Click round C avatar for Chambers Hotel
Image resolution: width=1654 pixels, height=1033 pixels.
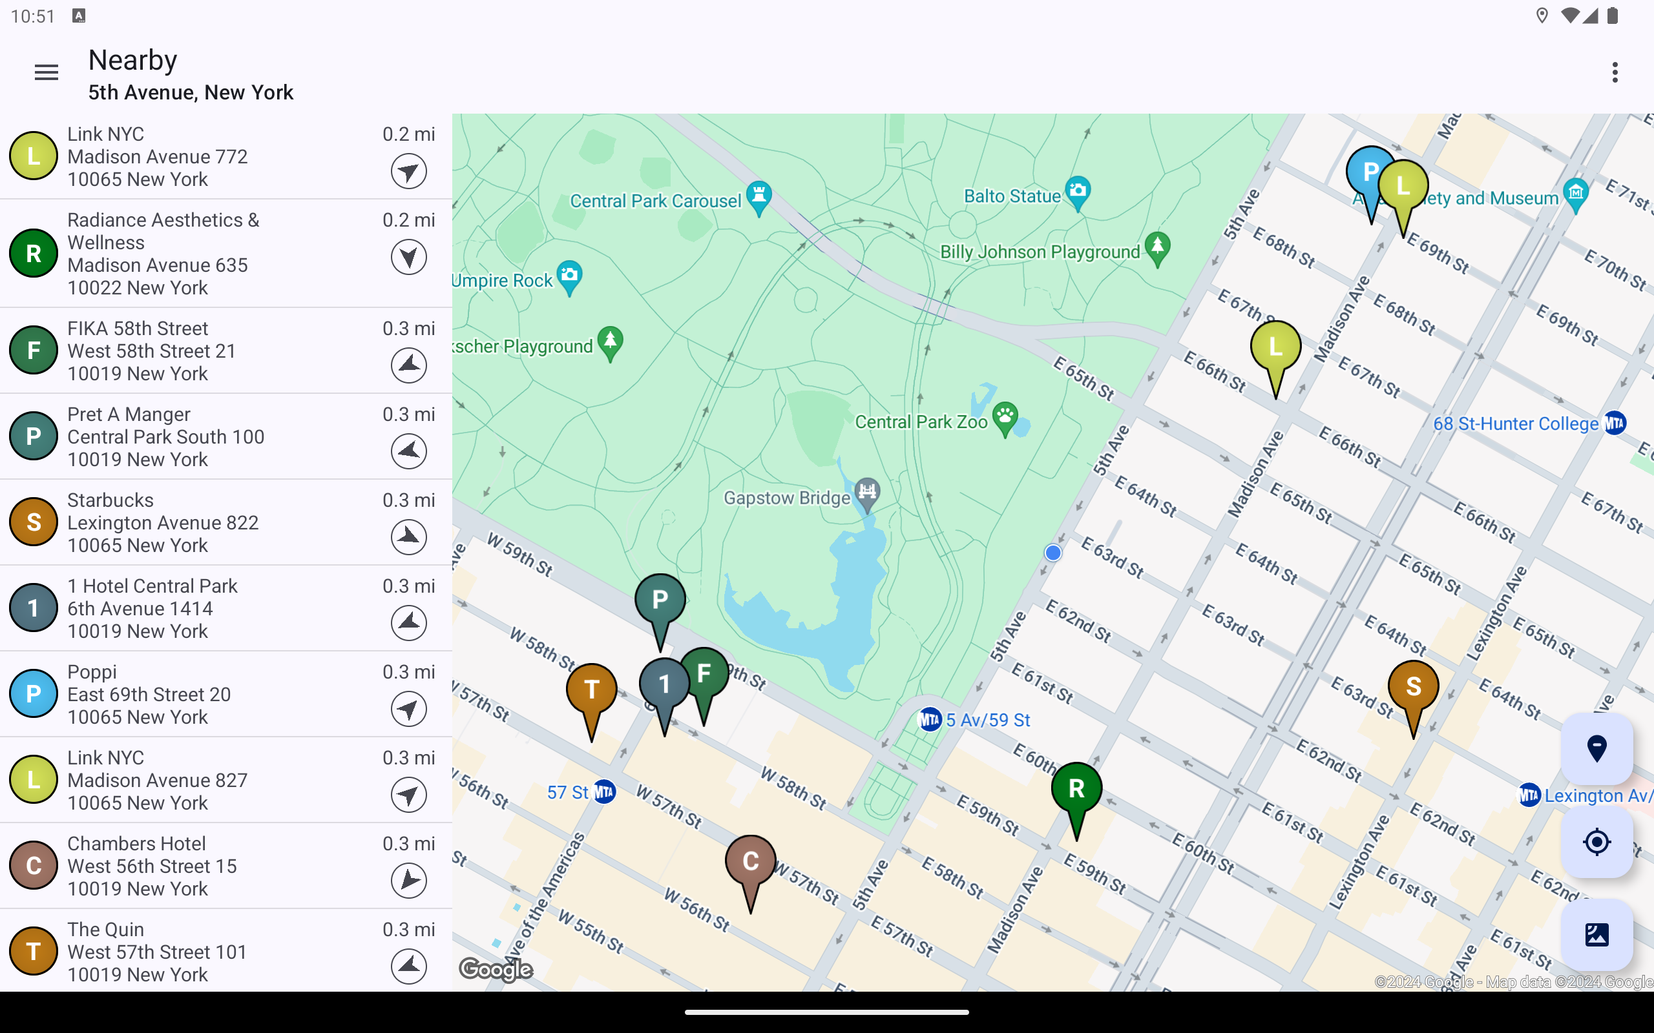pyautogui.click(x=33, y=865)
